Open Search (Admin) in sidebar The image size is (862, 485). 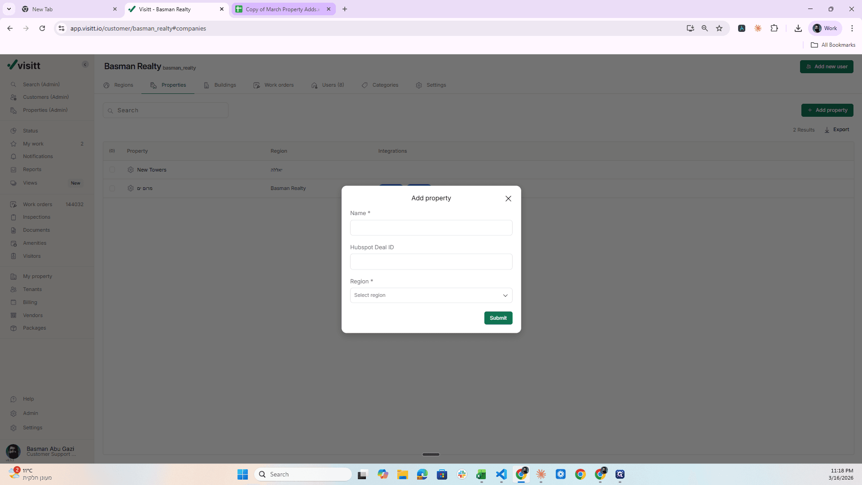[x=41, y=84]
